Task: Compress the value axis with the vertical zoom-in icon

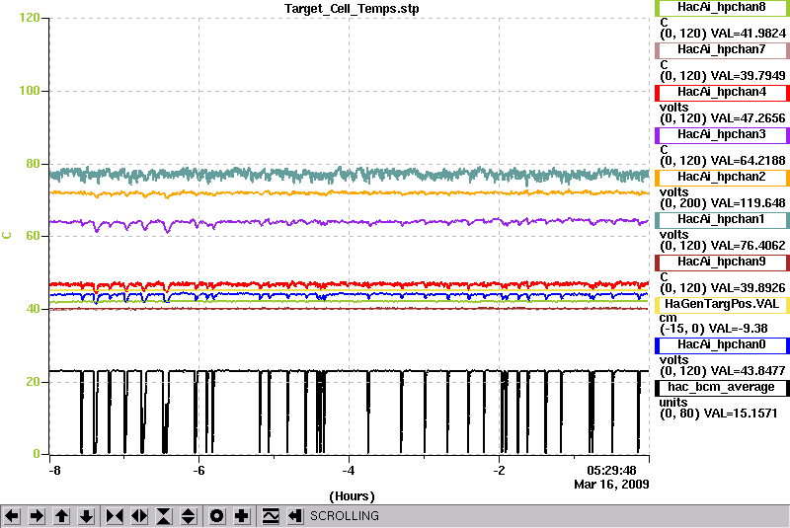Action: 164,516
